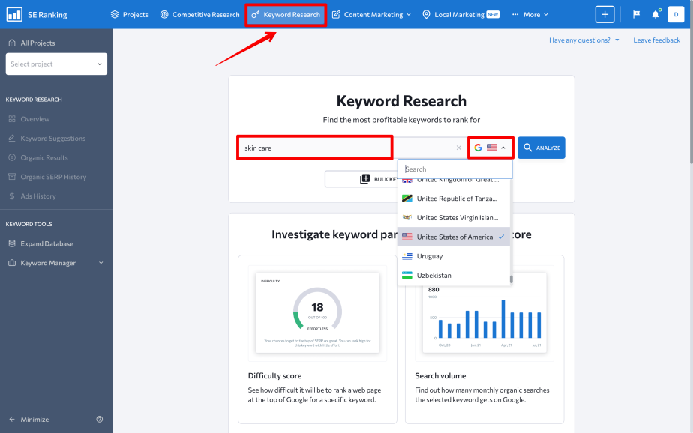
Task: Click the Difficulty score heading
Action: point(275,375)
